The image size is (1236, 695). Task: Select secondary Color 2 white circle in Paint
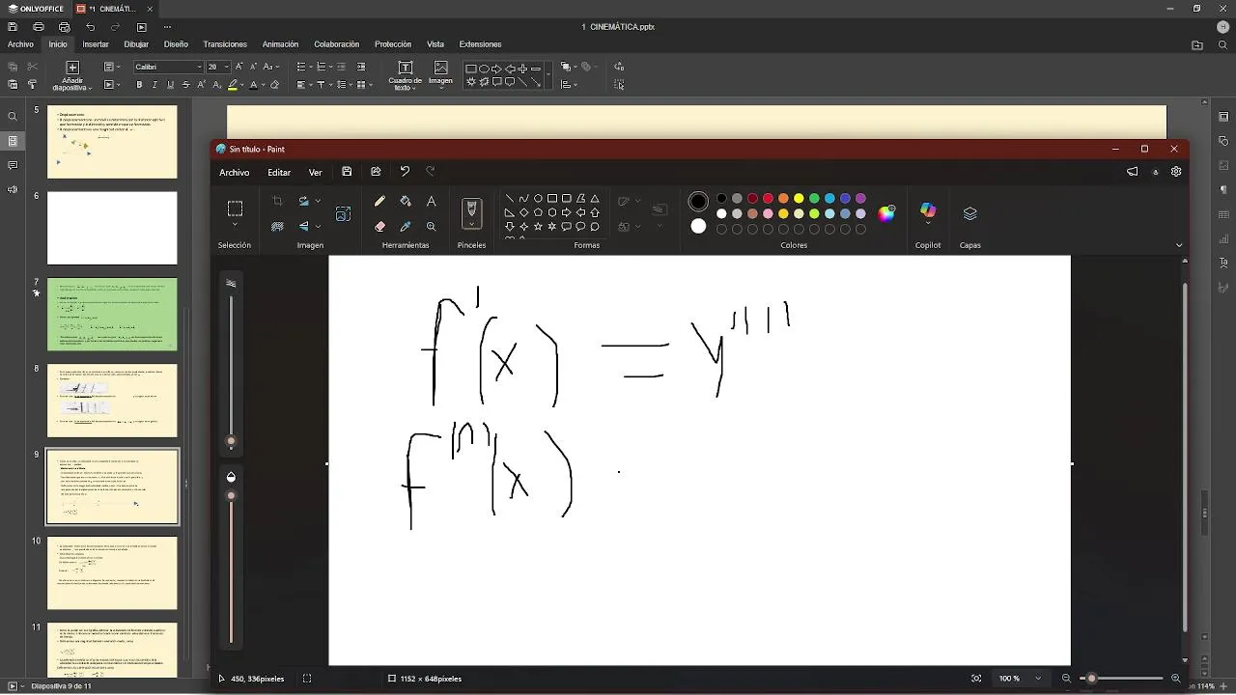click(698, 226)
